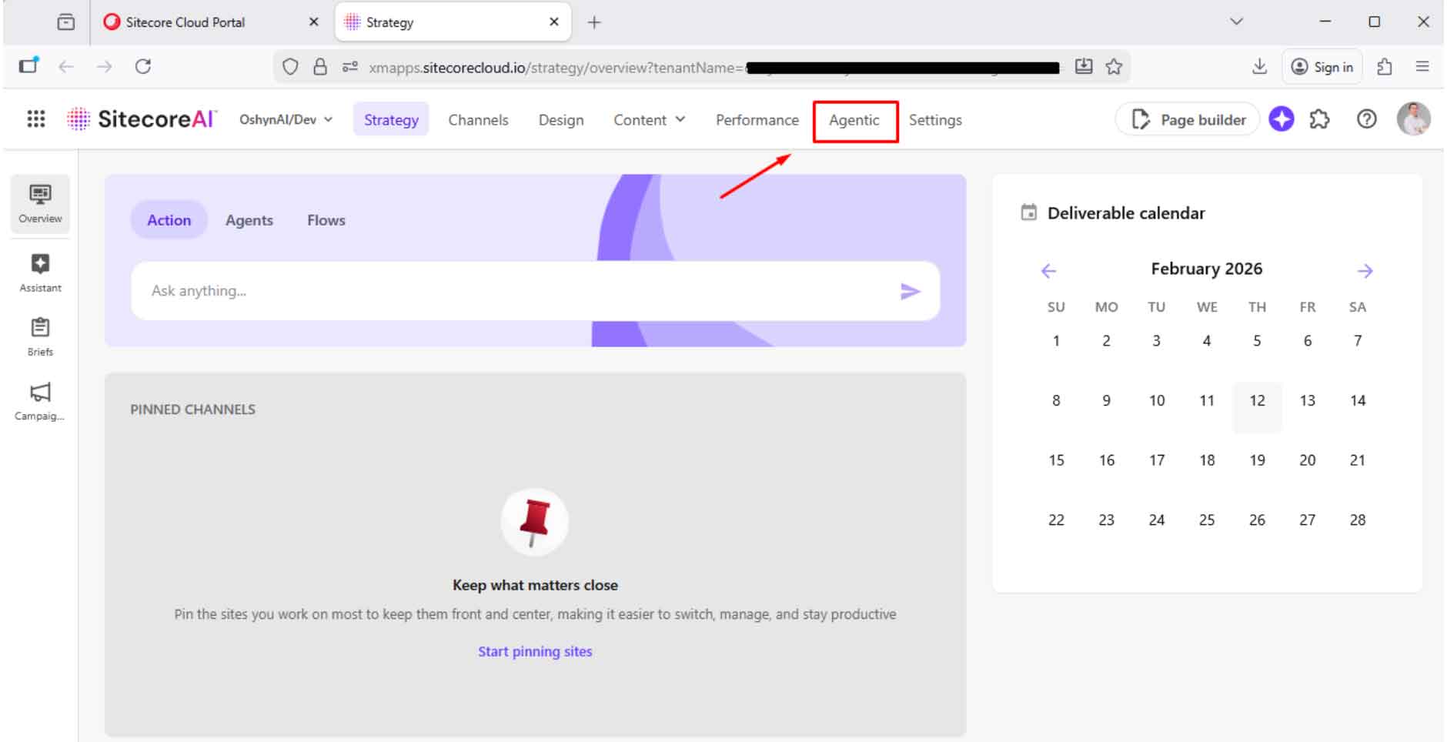Close the Sitecore Cloud Portal tab

point(313,22)
